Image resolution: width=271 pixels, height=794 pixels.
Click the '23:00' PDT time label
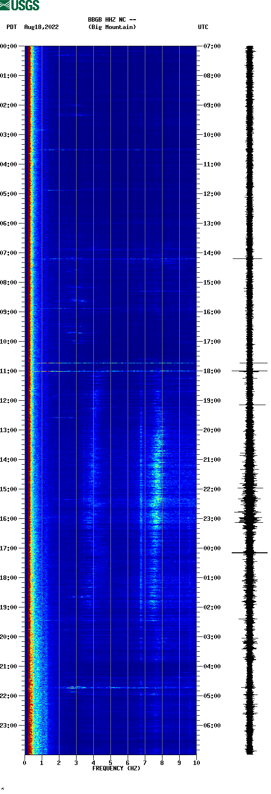click(x=8, y=726)
